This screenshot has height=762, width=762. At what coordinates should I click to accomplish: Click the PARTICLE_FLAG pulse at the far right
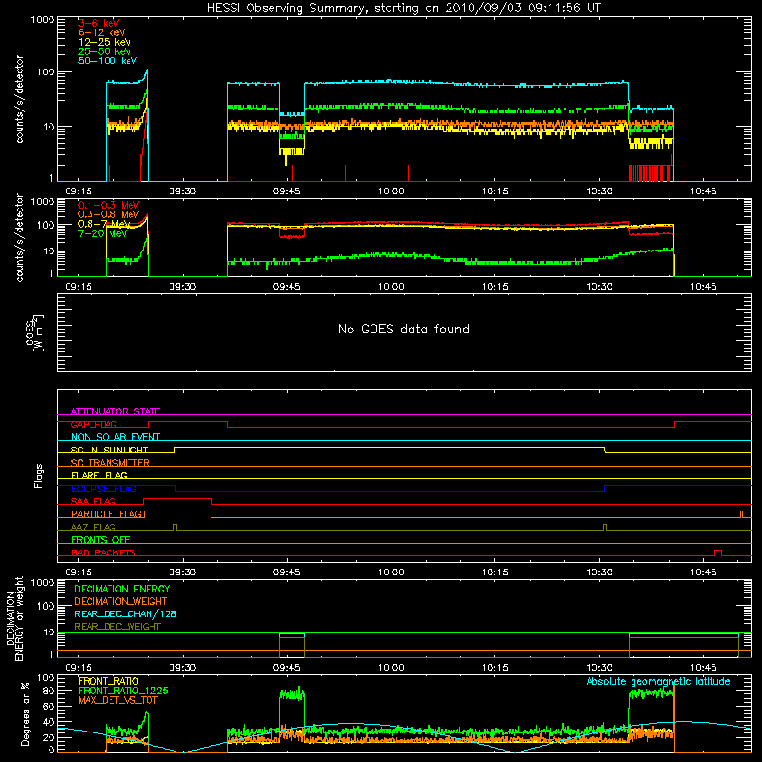741,514
